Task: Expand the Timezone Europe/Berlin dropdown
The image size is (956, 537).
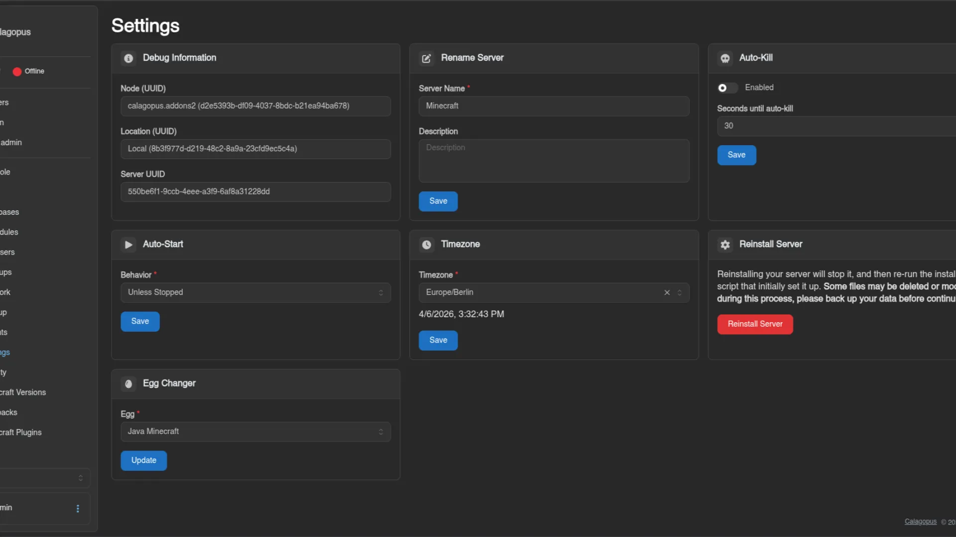Action: pyautogui.click(x=680, y=292)
